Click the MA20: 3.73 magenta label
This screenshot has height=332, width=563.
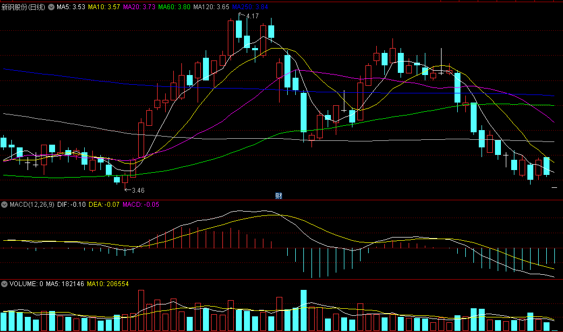[139, 7]
